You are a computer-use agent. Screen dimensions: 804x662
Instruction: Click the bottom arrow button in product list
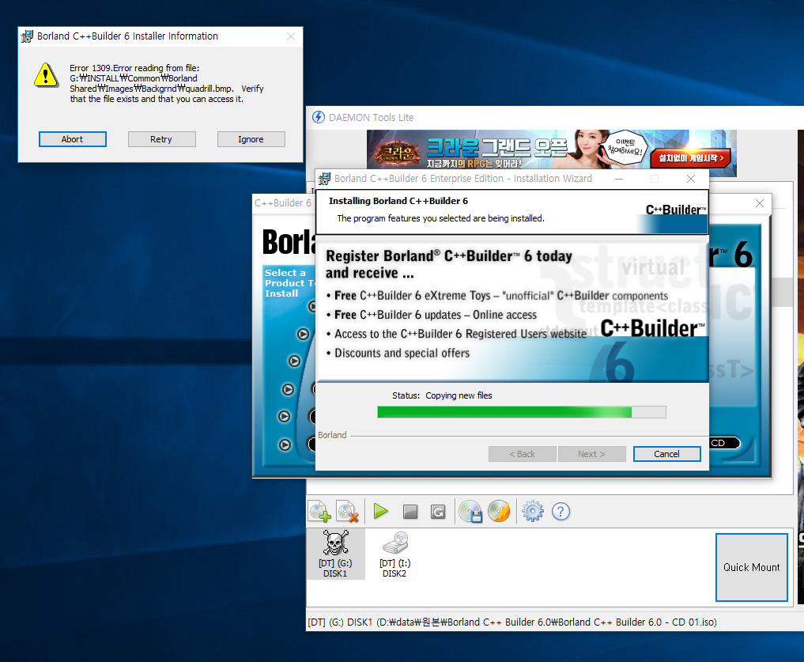click(x=285, y=444)
